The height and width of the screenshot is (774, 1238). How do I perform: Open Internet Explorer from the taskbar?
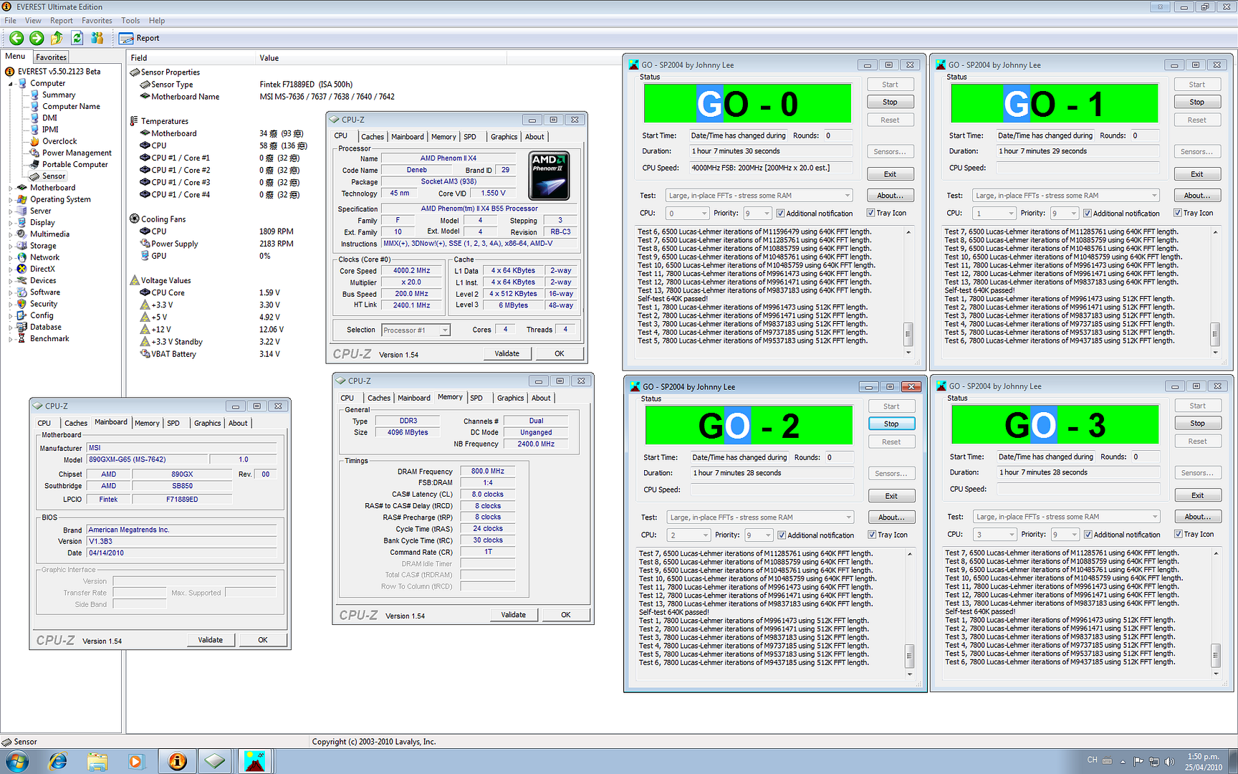click(x=58, y=761)
